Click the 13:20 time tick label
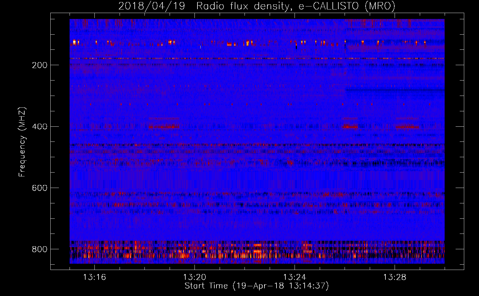The image size is (479, 296). (195, 277)
